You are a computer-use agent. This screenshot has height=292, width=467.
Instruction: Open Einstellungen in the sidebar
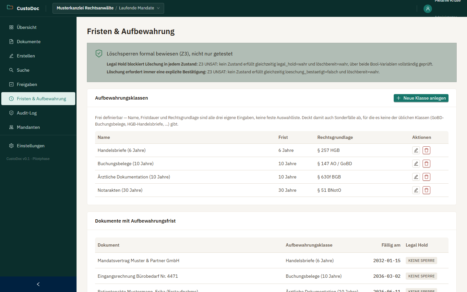38,146
